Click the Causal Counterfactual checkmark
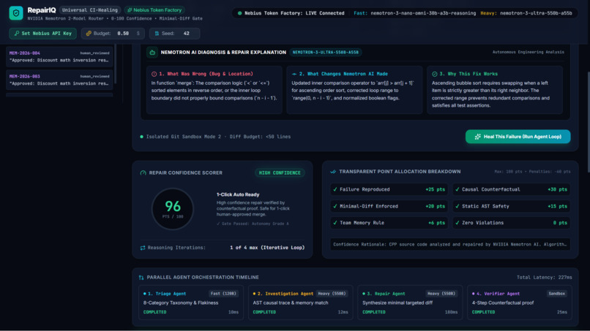 (458, 190)
